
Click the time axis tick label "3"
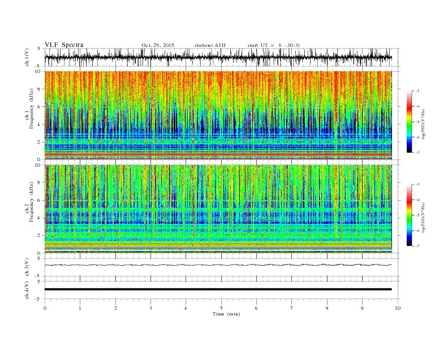(x=150, y=308)
